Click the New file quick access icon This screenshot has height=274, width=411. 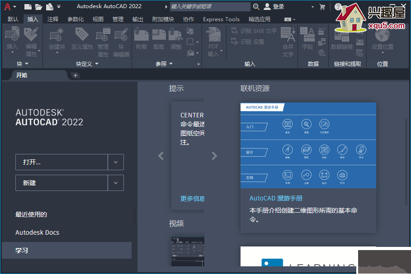click(28, 6)
